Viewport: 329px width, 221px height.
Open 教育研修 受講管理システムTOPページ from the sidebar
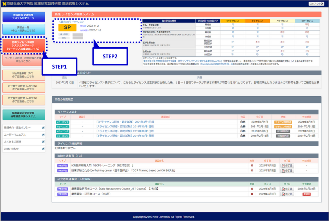click(24, 16)
